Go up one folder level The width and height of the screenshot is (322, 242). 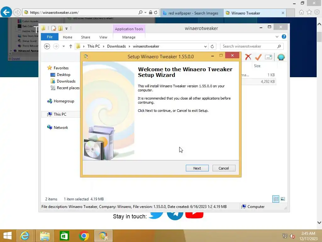71,46
